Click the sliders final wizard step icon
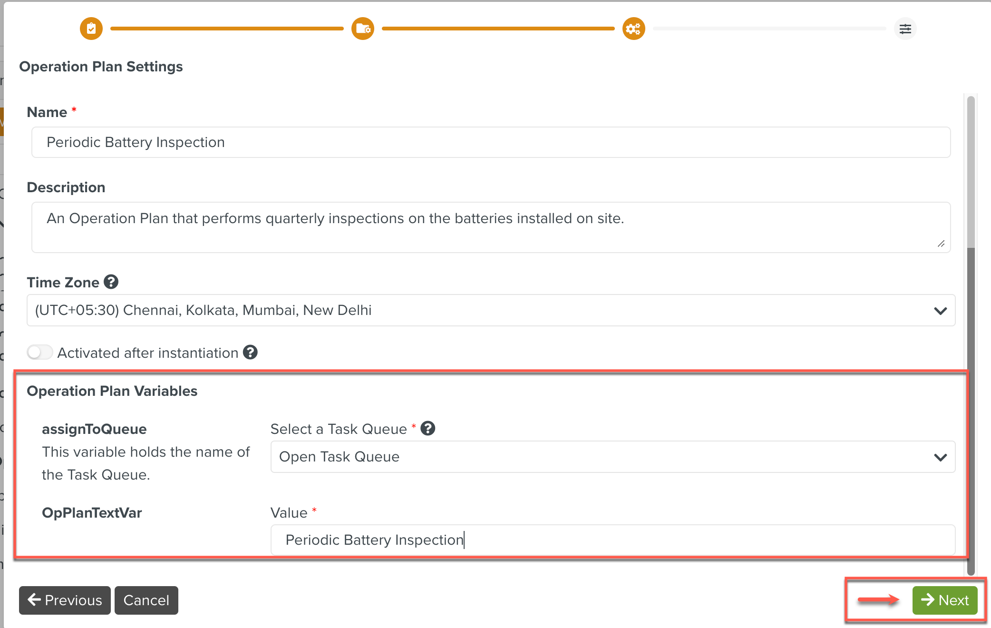The height and width of the screenshot is (628, 991). point(905,29)
